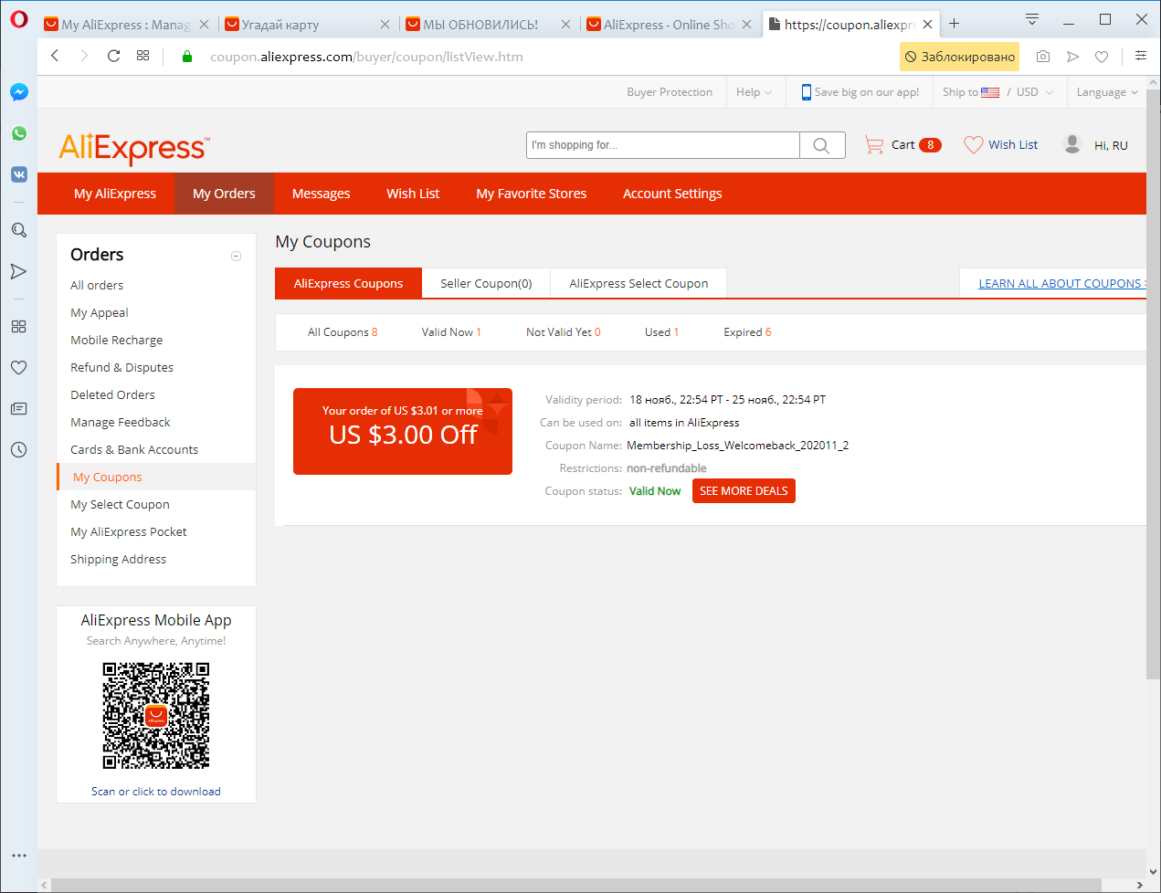
Task: View site security info via the green lock
Action: 187,57
